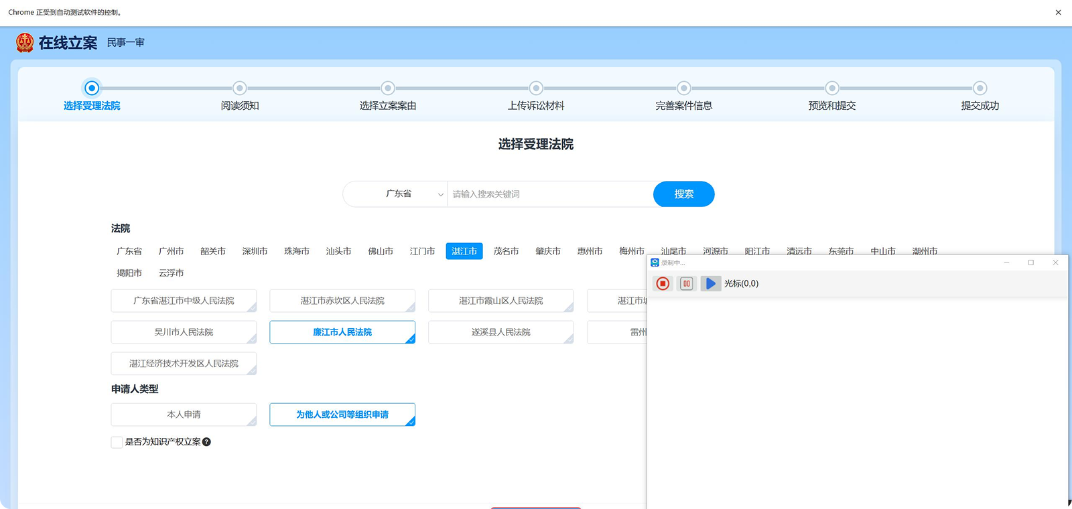
Task: Select the 汕头市 city filter
Action: click(x=338, y=251)
